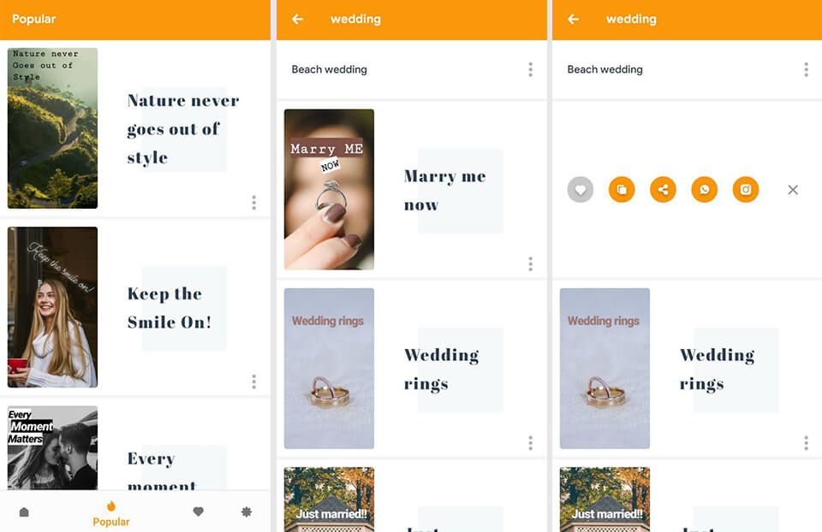Share caption via Instagram icon
This screenshot has width=822, height=532.
click(x=746, y=190)
